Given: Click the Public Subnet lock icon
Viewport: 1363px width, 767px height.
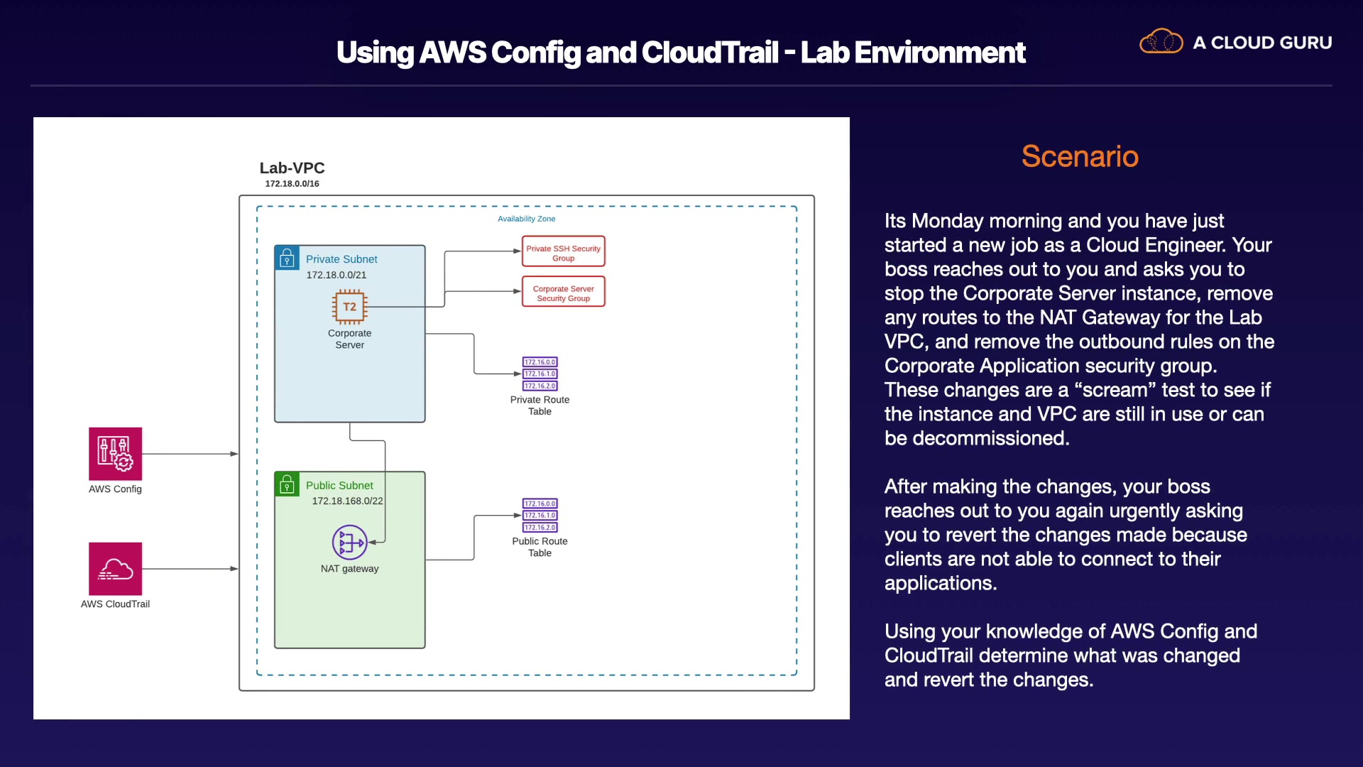Looking at the screenshot, I should click(287, 484).
